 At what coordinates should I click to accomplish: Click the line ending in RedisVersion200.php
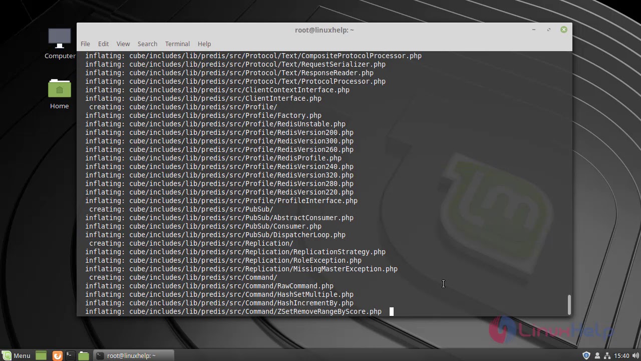pos(219,132)
